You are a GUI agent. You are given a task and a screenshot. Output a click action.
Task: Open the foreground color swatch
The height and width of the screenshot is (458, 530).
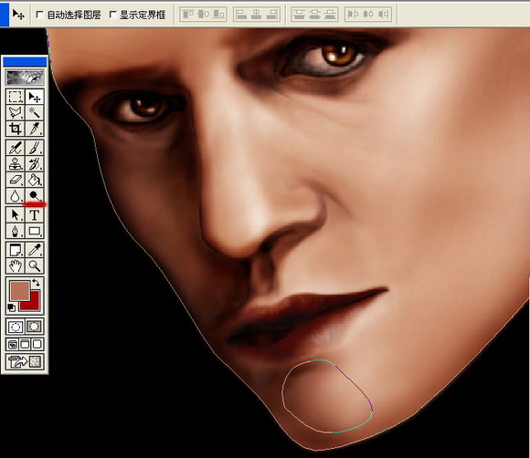[20, 291]
